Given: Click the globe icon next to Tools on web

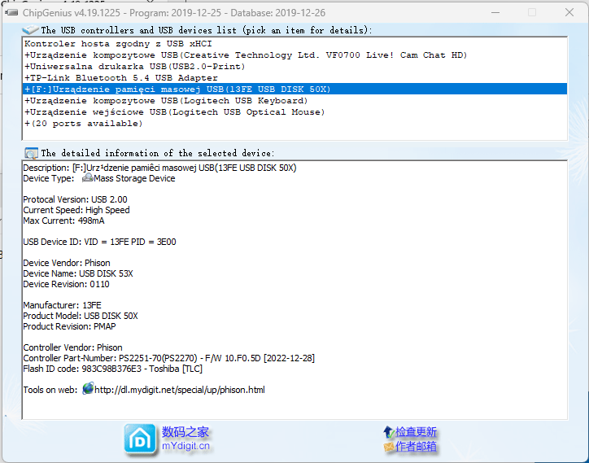Looking at the screenshot, I should tap(88, 389).
